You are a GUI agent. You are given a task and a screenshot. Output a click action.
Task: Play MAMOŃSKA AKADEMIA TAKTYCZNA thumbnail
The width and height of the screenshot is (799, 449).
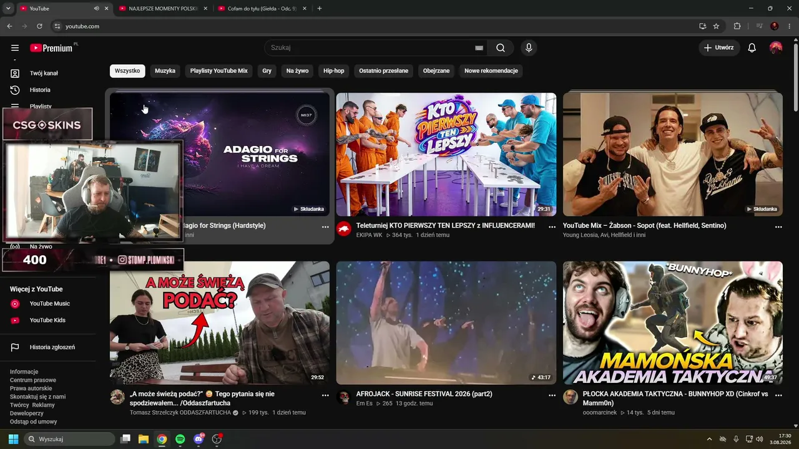point(673,323)
